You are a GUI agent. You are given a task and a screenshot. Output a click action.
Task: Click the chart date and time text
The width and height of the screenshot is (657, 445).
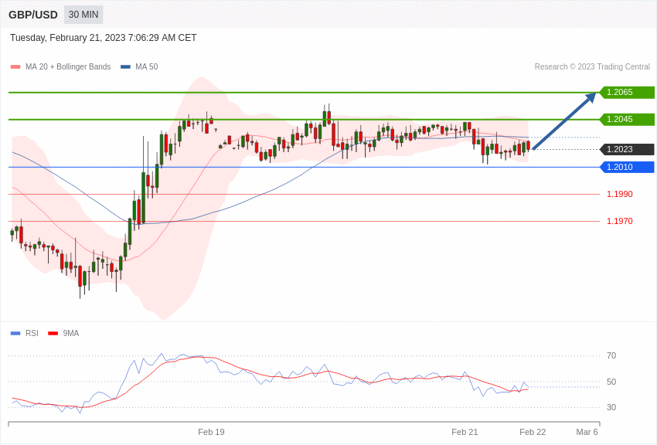tap(103, 38)
